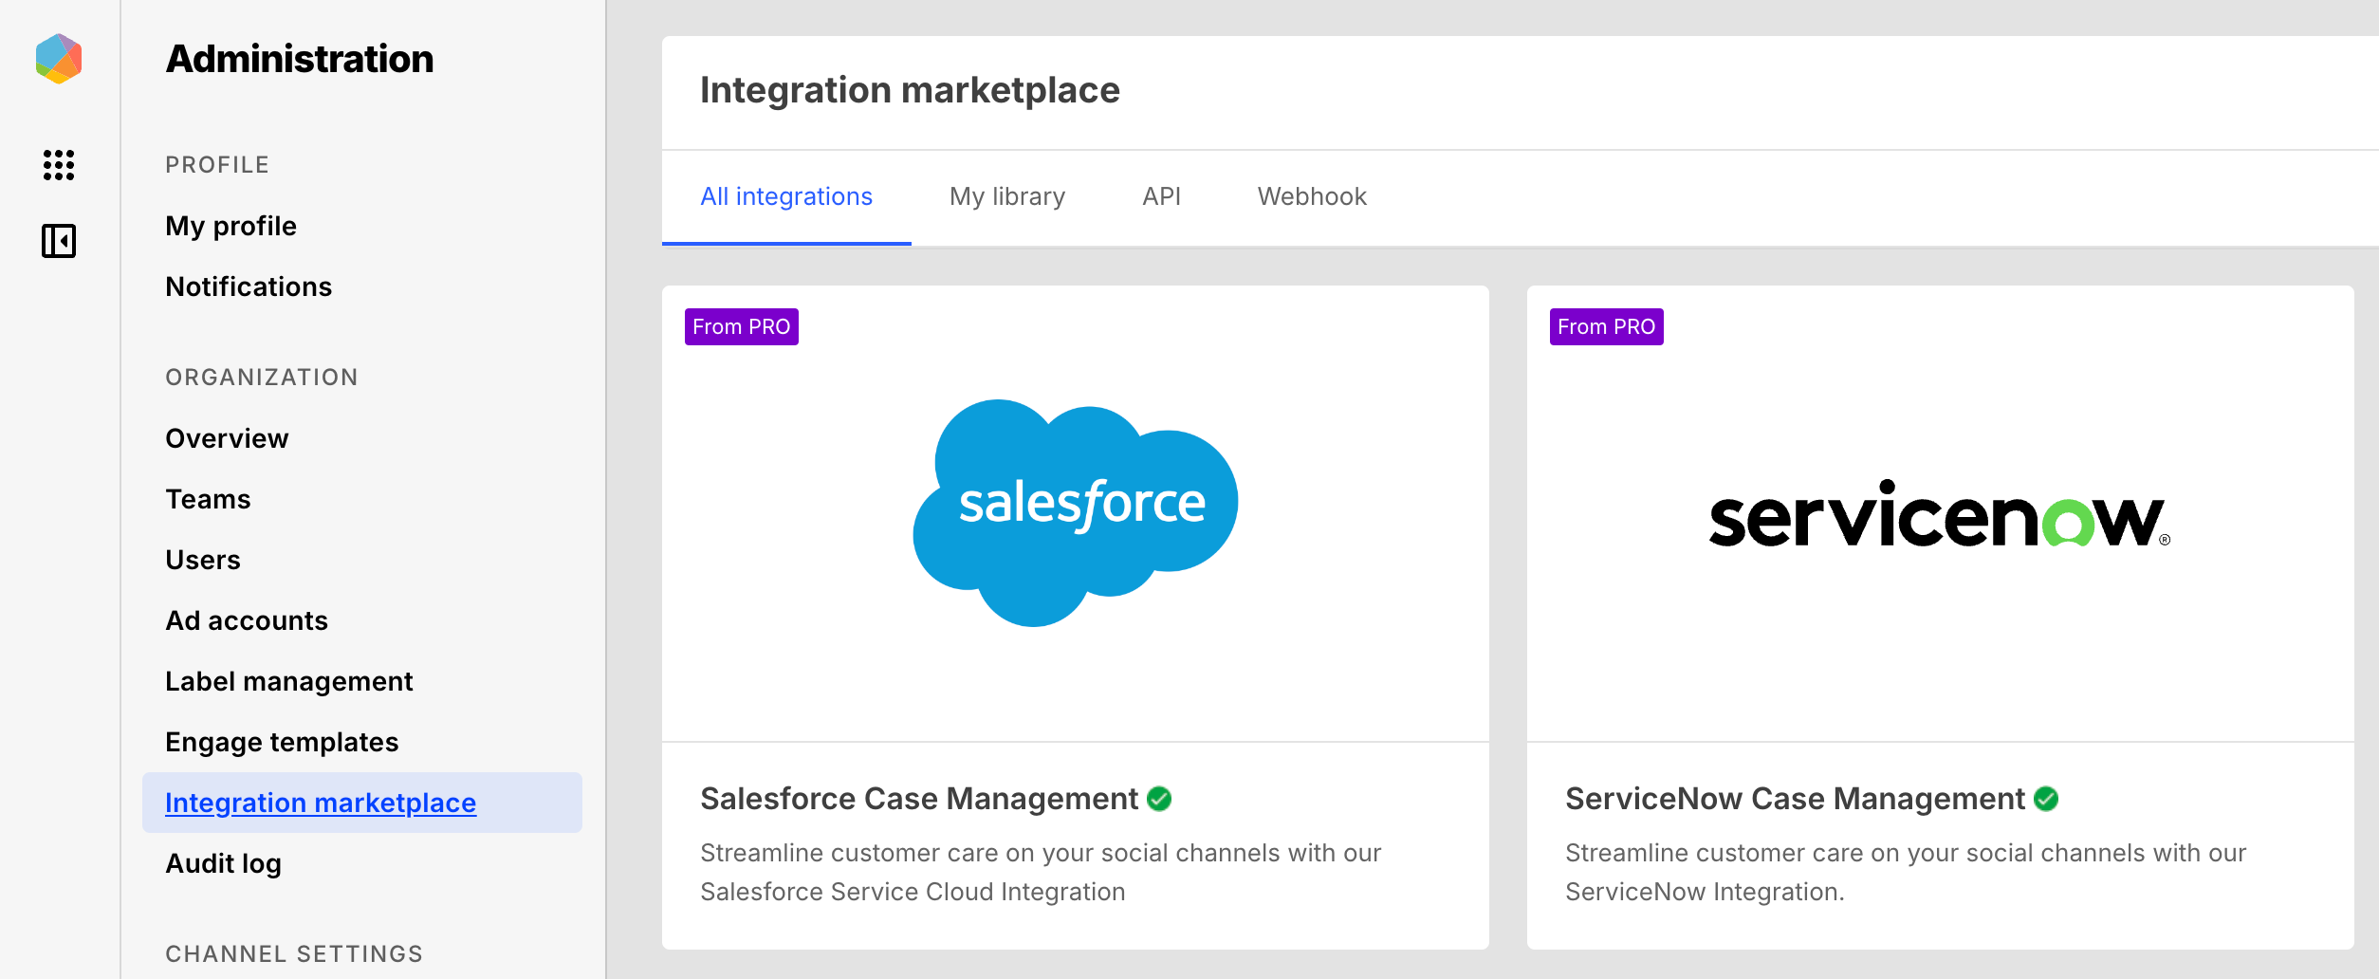
Task: Click the PROFILE section label
Action: coord(217,165)
